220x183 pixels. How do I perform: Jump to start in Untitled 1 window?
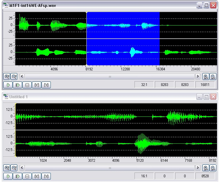(x=37, y=176)
